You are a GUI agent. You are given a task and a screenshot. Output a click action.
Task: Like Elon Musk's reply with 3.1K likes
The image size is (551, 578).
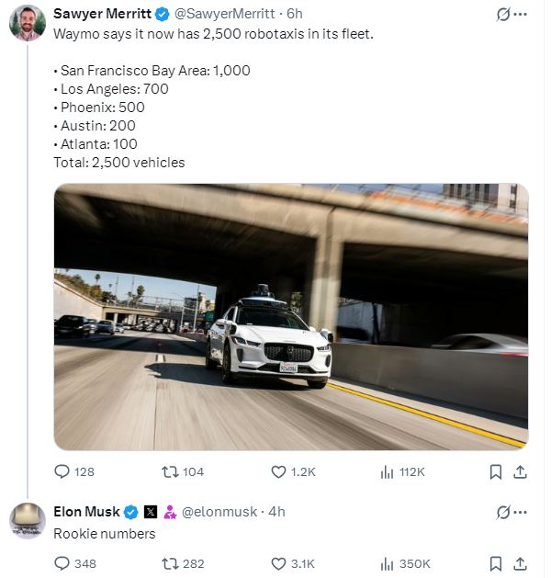(x=279, y=563)
